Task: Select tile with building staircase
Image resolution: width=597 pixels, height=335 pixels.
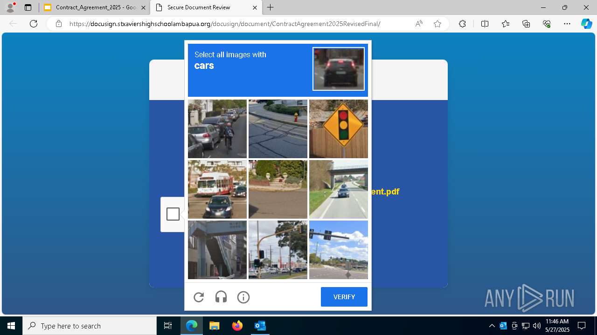Action: (217, 250)
